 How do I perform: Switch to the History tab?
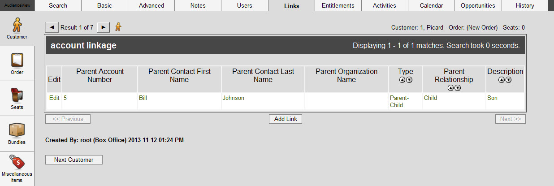[x=525, y=5]
